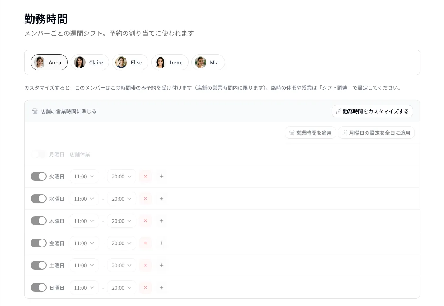Click the 店舗休業 label on 月曜日
This screenshot has width=444, height=306.
[80, 154]
